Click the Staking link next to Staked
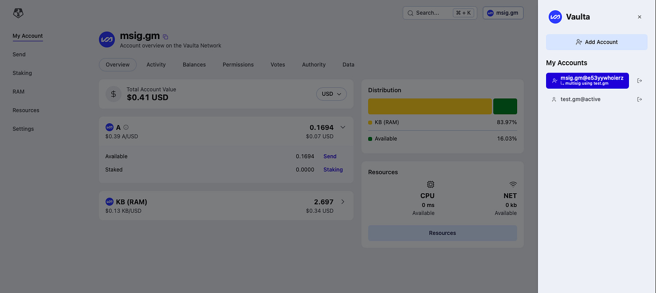The height and width of the screenshot is (293, 656). 333,170
